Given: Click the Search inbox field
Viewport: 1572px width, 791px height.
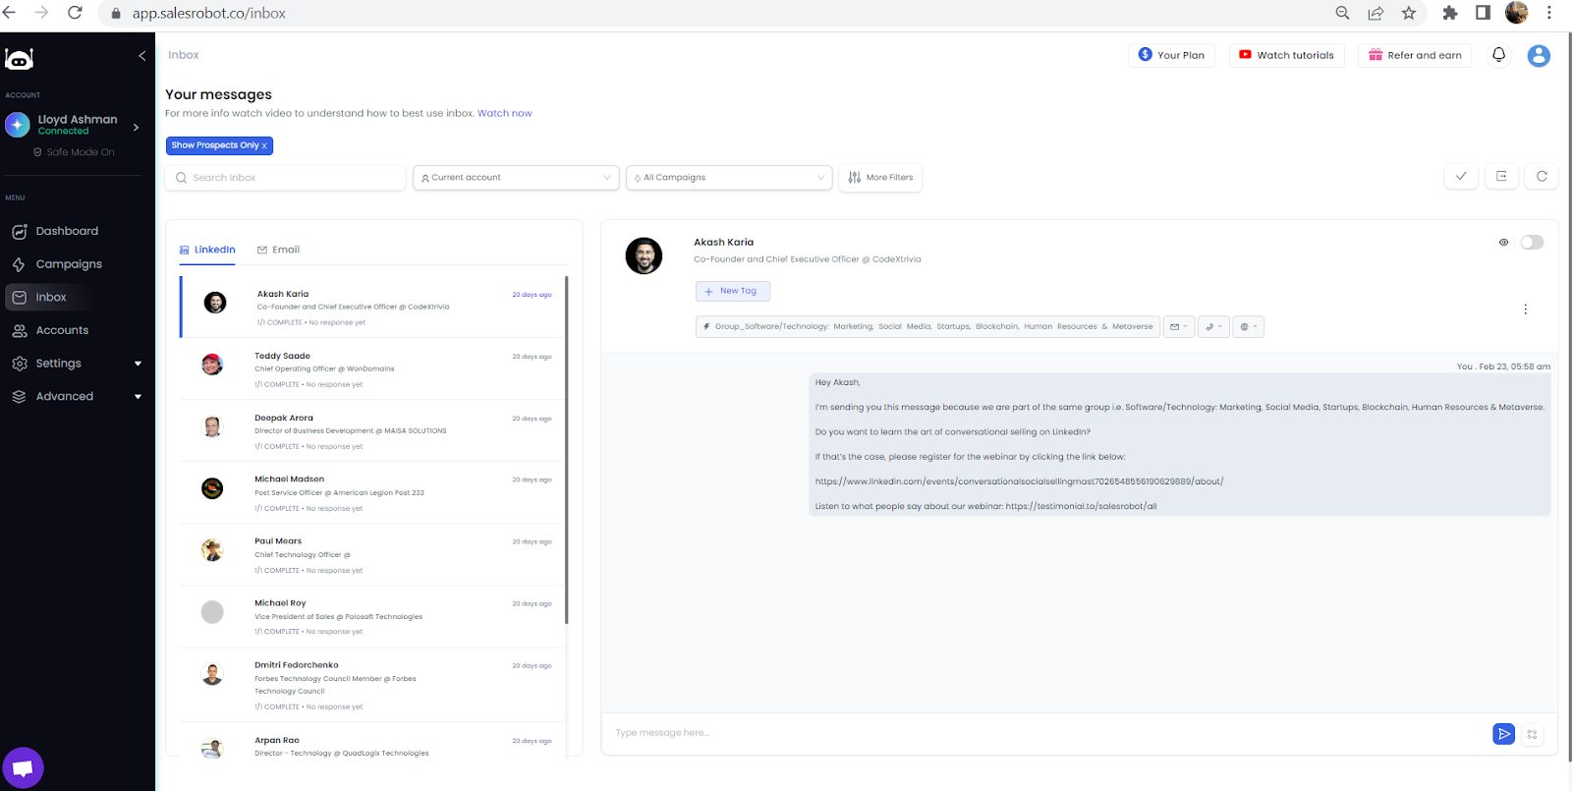Looking at the screenshot, I should (x=285, y=178).
